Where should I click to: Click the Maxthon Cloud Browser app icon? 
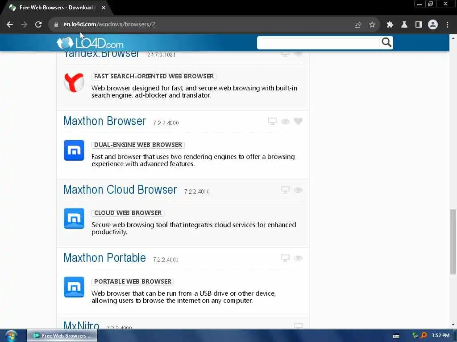coord(74,218)
